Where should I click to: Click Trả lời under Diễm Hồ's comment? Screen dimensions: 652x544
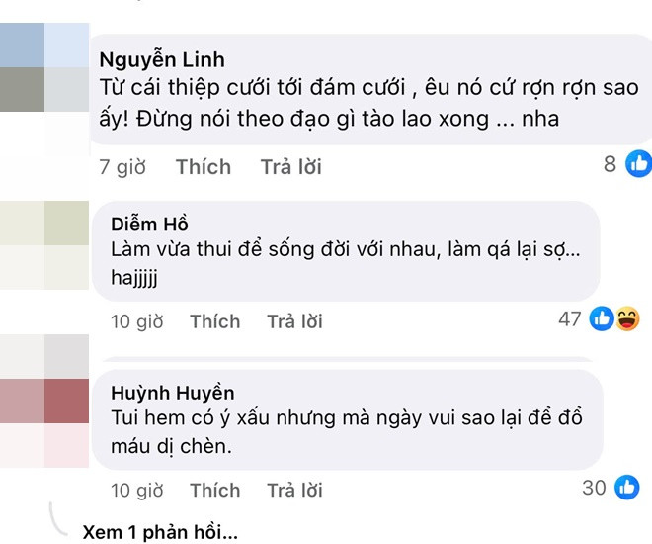pos(294,321)
